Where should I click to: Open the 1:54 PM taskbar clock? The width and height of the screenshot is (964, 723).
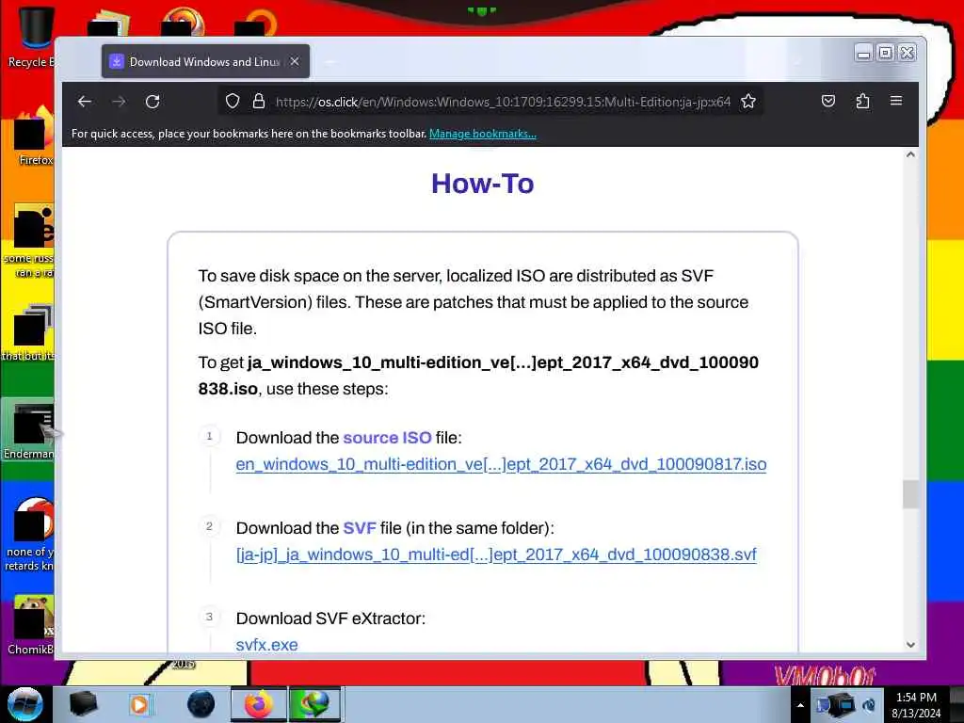point(916,705)
